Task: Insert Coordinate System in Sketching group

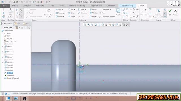Action: point(107,16)
